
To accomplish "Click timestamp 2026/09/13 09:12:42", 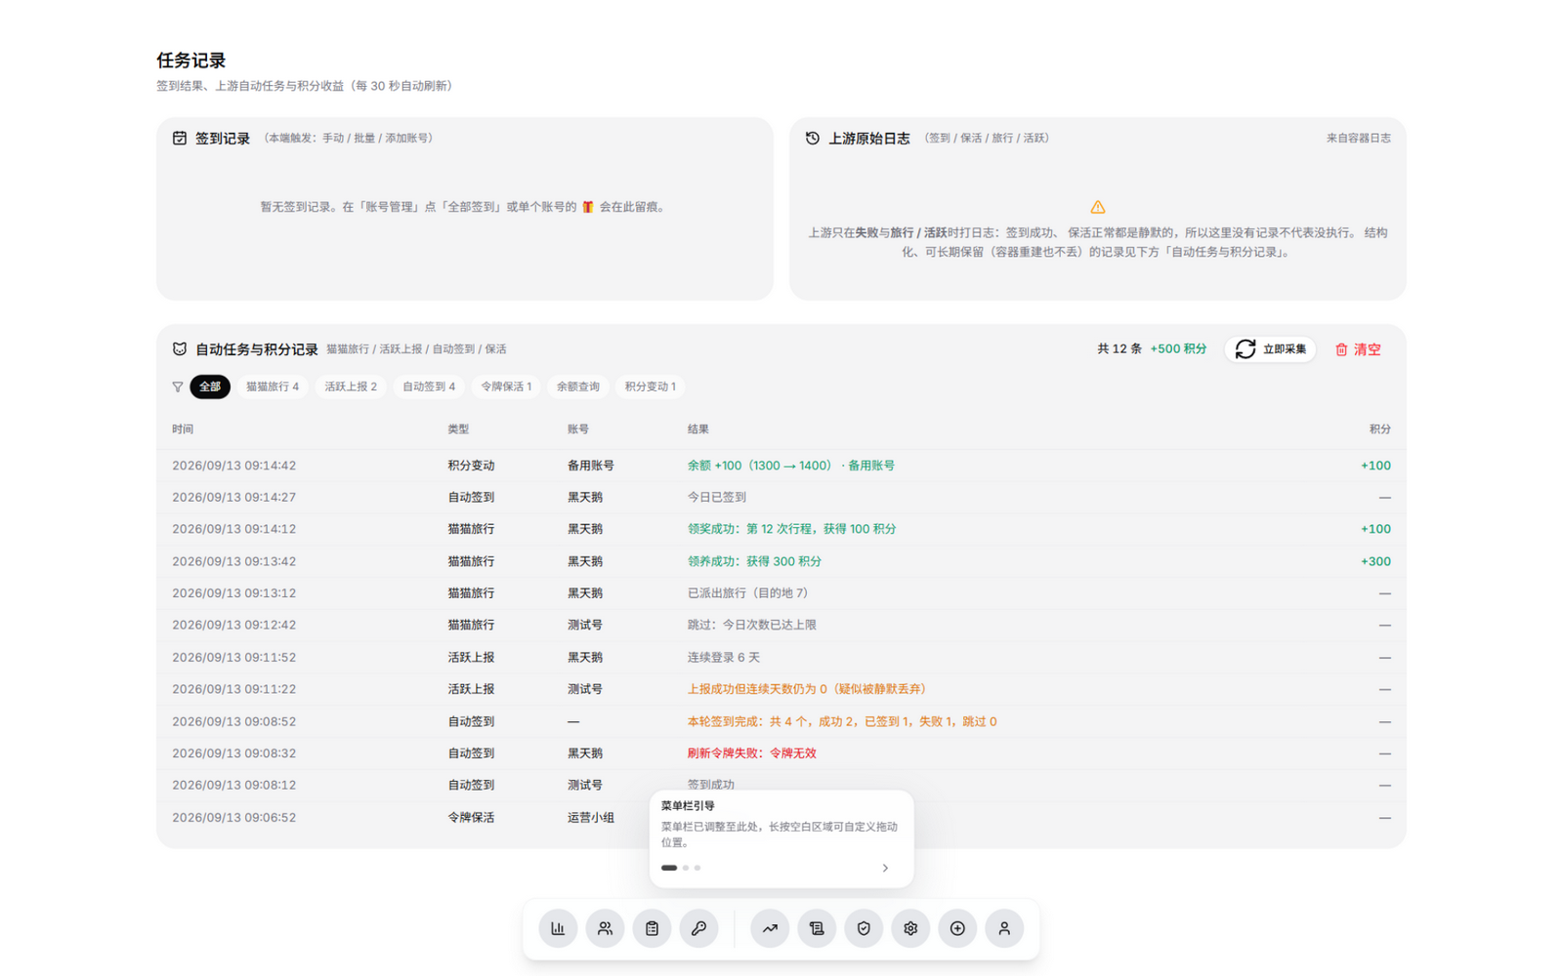I will (234, 625).
